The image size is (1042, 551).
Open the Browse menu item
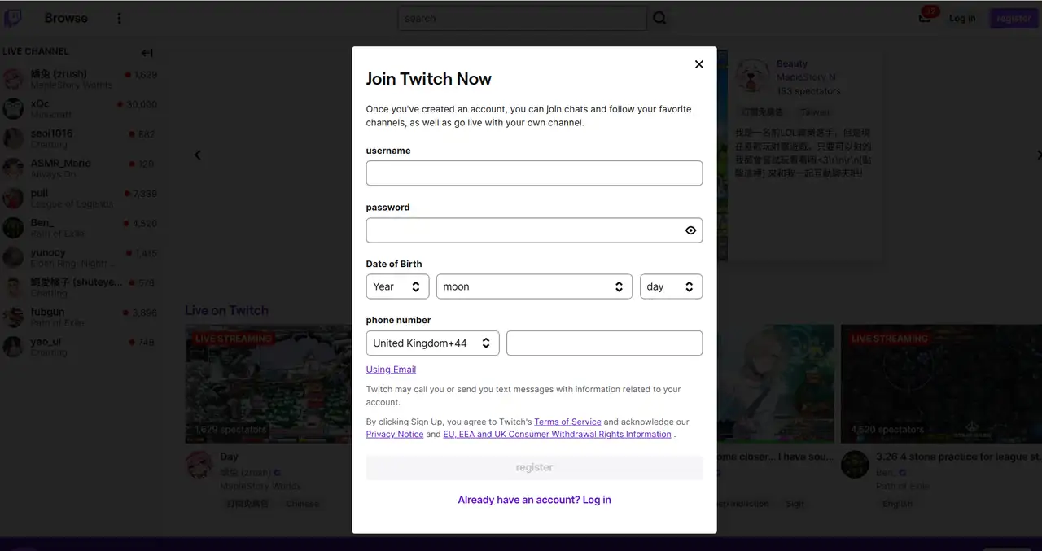tap(66, 18)
